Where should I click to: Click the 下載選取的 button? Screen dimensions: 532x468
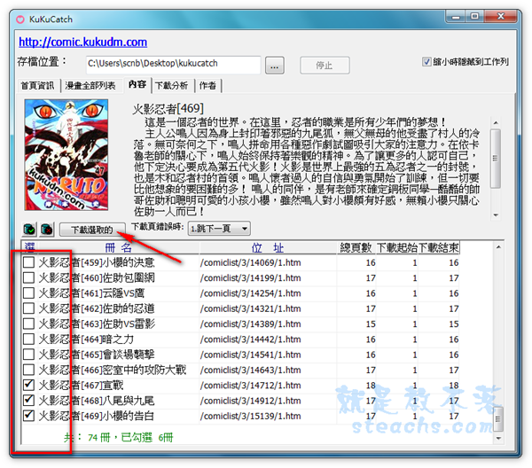tap(92, 230)
